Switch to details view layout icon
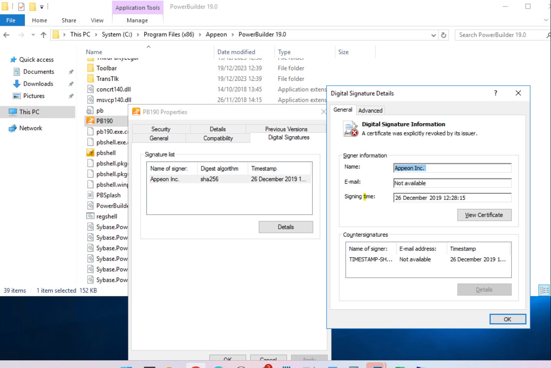Image resolution: width=551 pixels, height=368 pixels. click(x=544, y=290)
